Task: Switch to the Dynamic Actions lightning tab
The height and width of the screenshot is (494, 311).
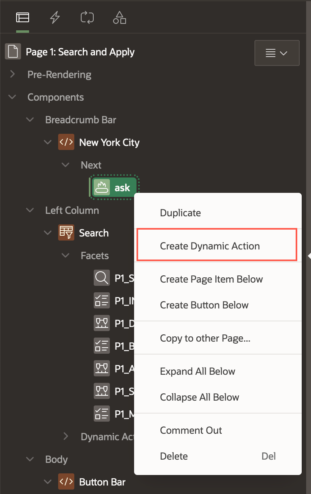Action: click(x=55, y=17)
